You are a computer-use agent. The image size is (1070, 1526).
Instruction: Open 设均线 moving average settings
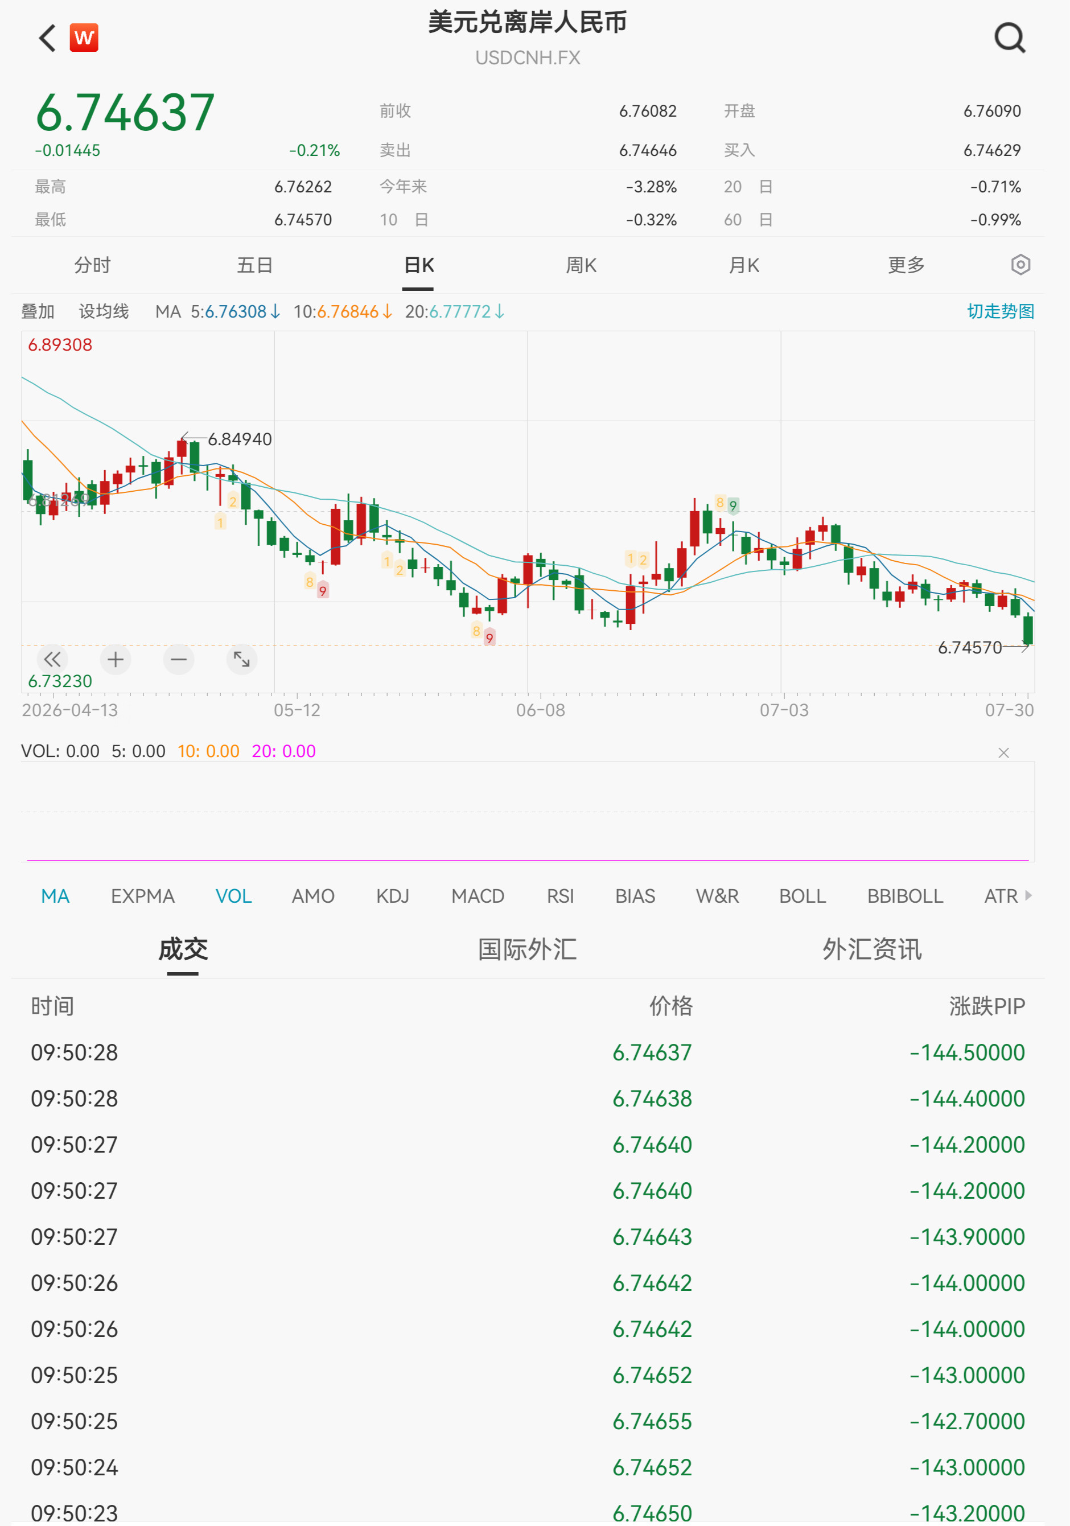[104, 311]
